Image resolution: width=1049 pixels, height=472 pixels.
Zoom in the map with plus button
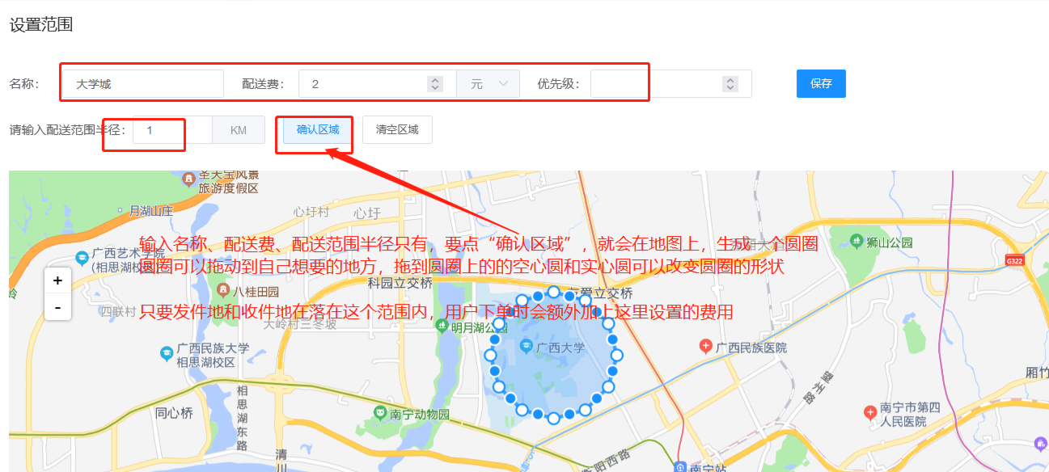tap(57, 280)
